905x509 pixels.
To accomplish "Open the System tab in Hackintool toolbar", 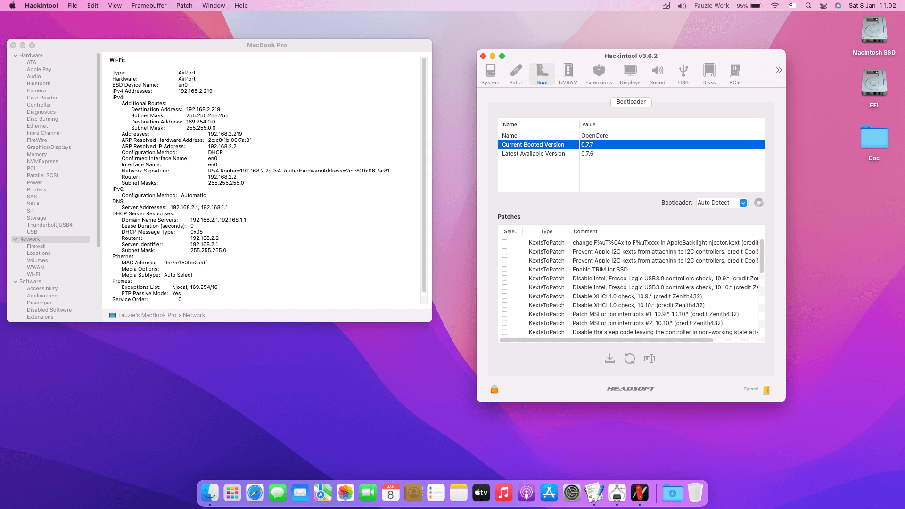I will (x=490, y=74).
